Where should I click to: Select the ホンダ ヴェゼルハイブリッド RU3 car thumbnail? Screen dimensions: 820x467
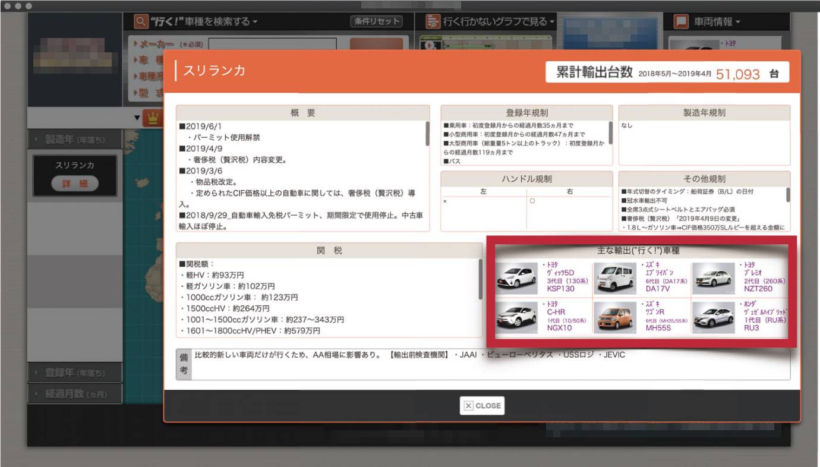714,316
